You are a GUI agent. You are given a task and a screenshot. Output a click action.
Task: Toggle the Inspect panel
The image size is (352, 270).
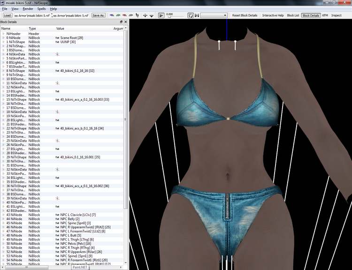pyautogui.click(x=337, y=15)
